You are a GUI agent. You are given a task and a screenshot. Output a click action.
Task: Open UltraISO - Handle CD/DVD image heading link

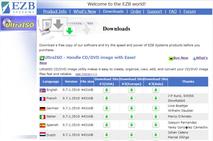(90, 57)
